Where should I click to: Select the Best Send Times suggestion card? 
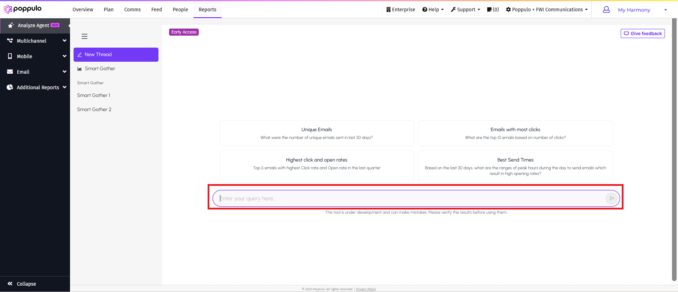[515, 166]
